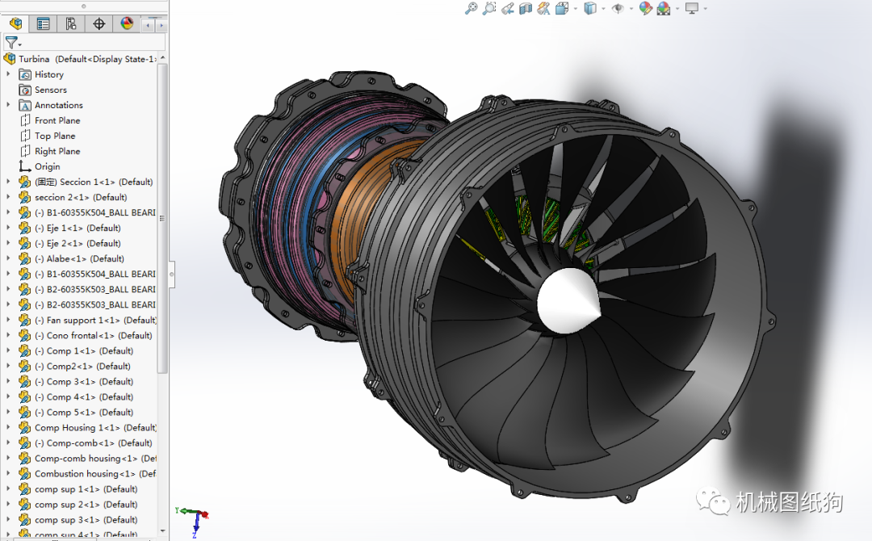Toggle the Section View tool
Screen dimensions: 872x541
(x=526, y=8)
